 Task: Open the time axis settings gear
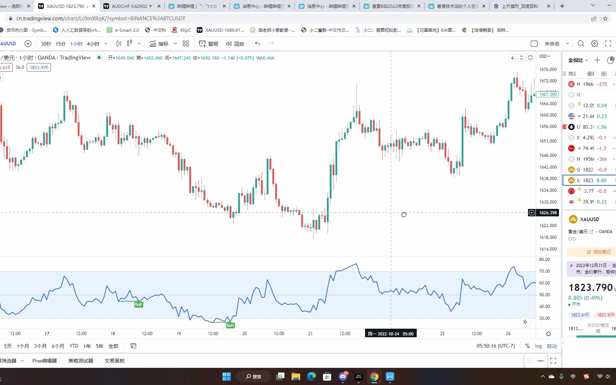[548, 334]
